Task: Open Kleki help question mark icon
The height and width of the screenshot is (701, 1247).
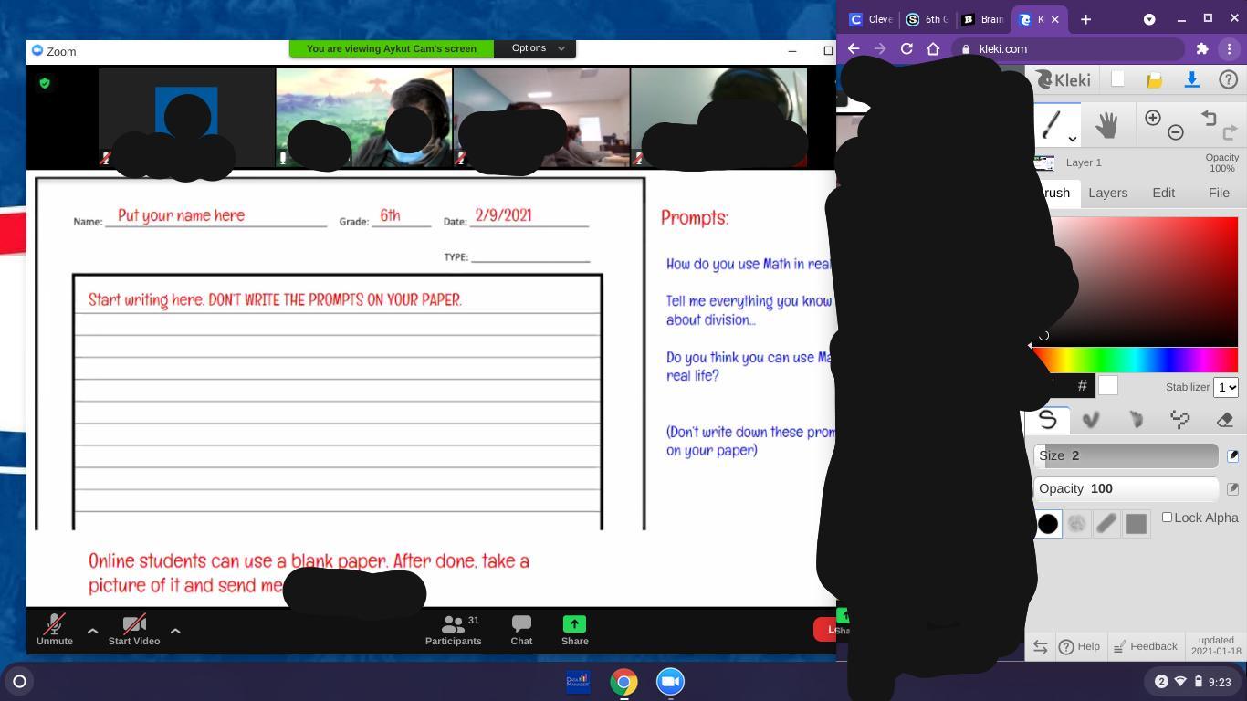Action: coord(1229,80)
